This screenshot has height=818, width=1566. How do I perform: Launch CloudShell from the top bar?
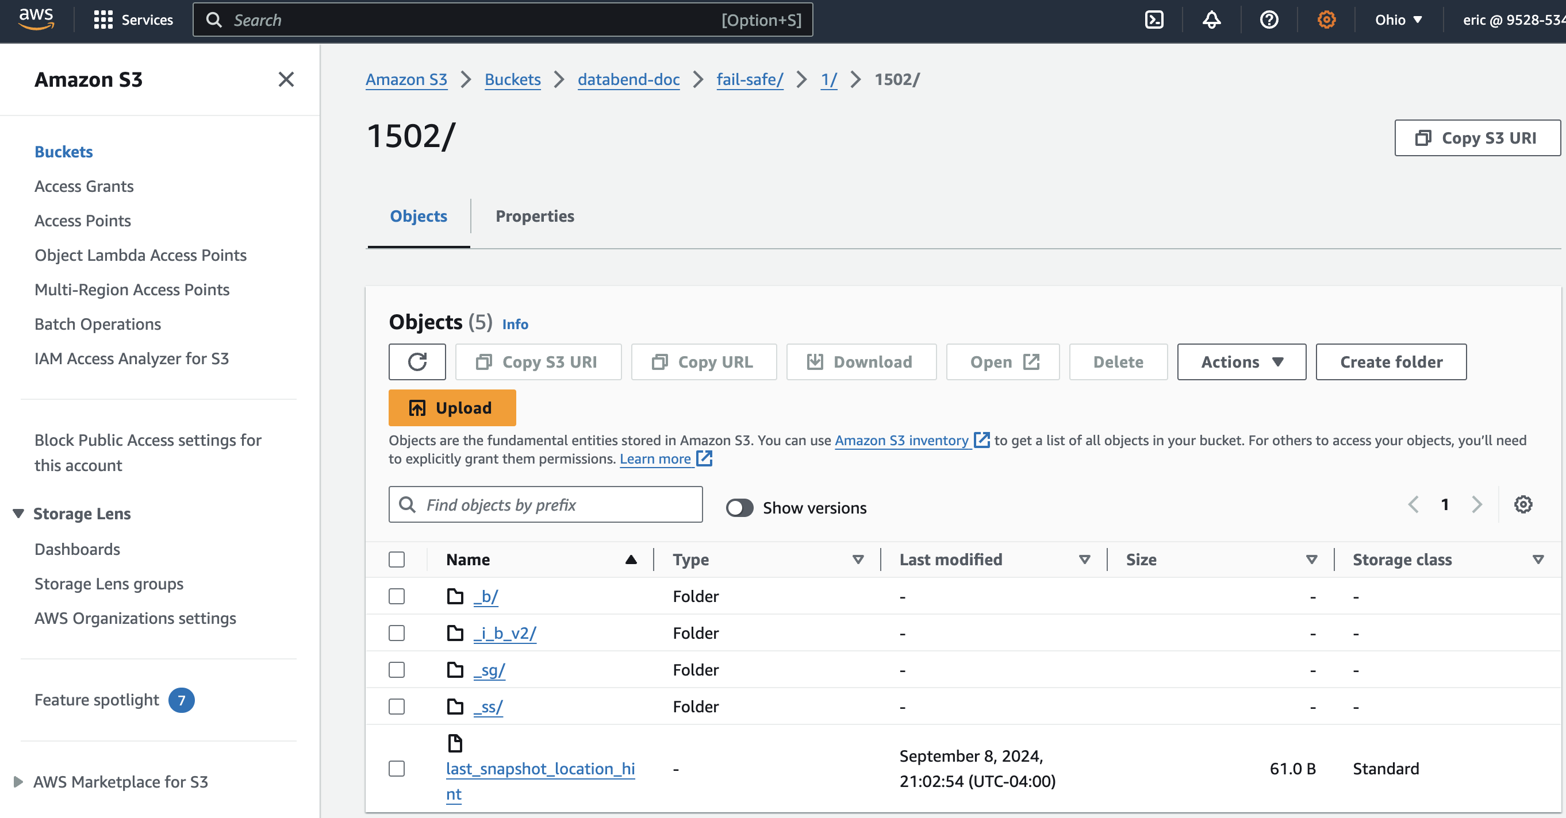click(x=1154, y=20)
